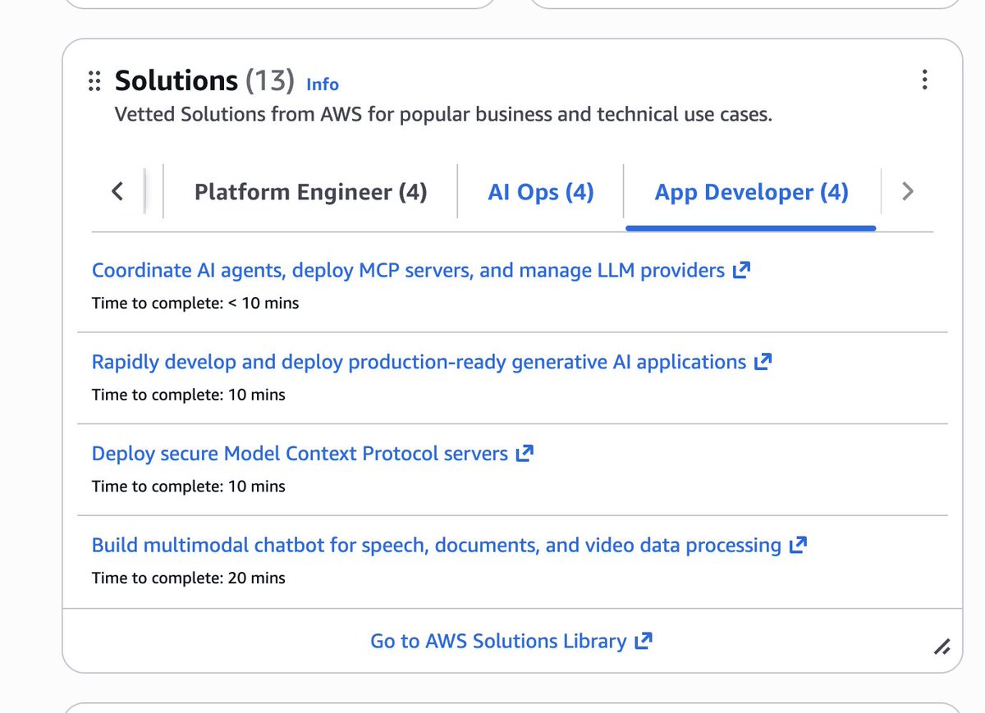The width and height of the screenshot is (985, 713).
Task: Click text 'Time to complete: < 10 mins'
Action: 195,303
